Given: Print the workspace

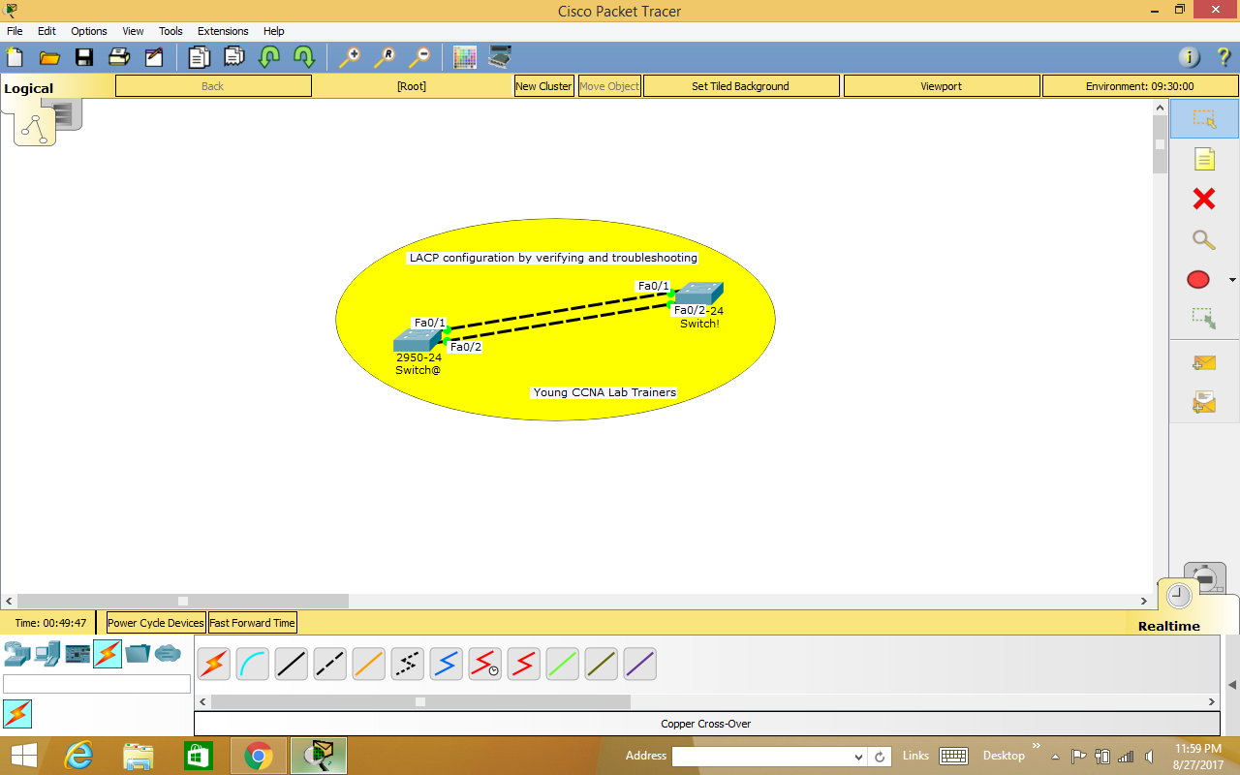Looking at the screenshot, I should (119, 57).
